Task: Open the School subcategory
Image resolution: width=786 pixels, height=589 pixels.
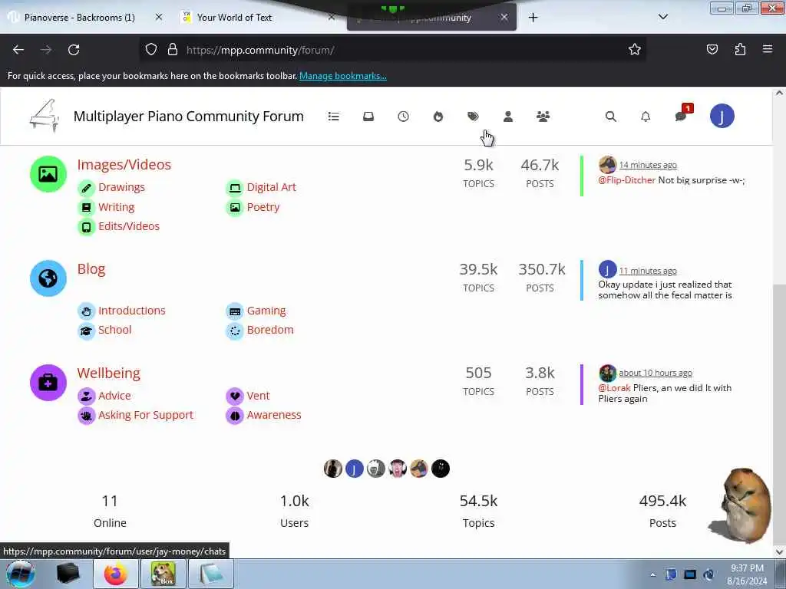Action: click(115, 330)
